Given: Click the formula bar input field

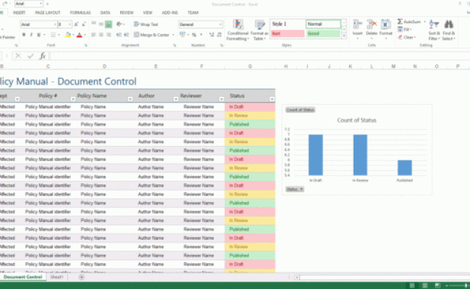Looking at the screenshot, I should tap(260, 56).
